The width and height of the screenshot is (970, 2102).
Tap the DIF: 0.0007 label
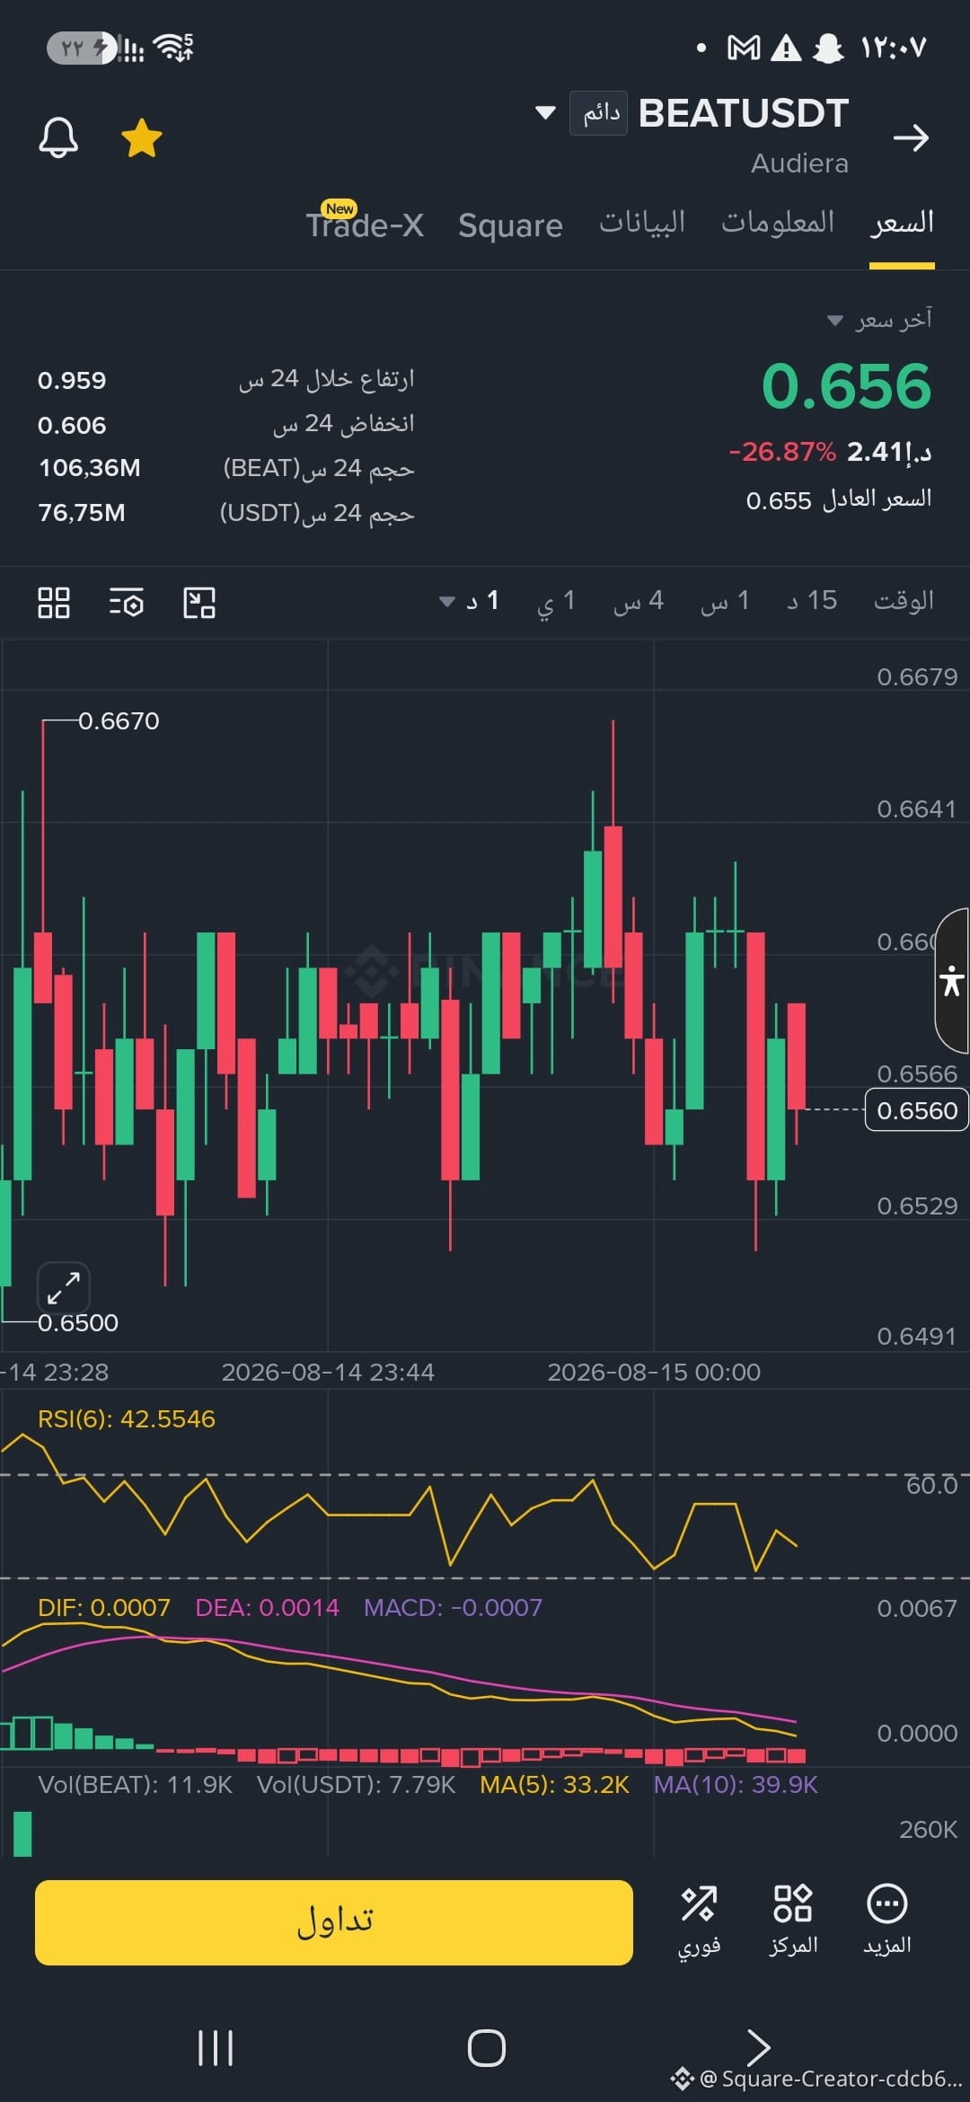(x=104, y=1608)
